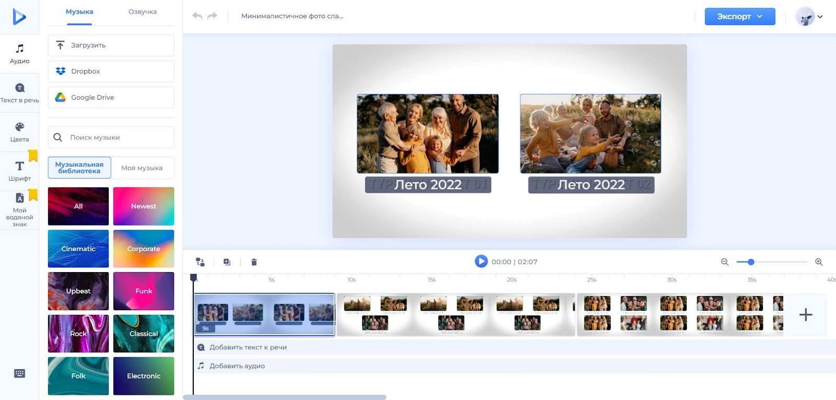Image resolution: width=836 pixels, height=400 pixels.
Task: Switch to Music library toggle
Action: pos(79,168)
